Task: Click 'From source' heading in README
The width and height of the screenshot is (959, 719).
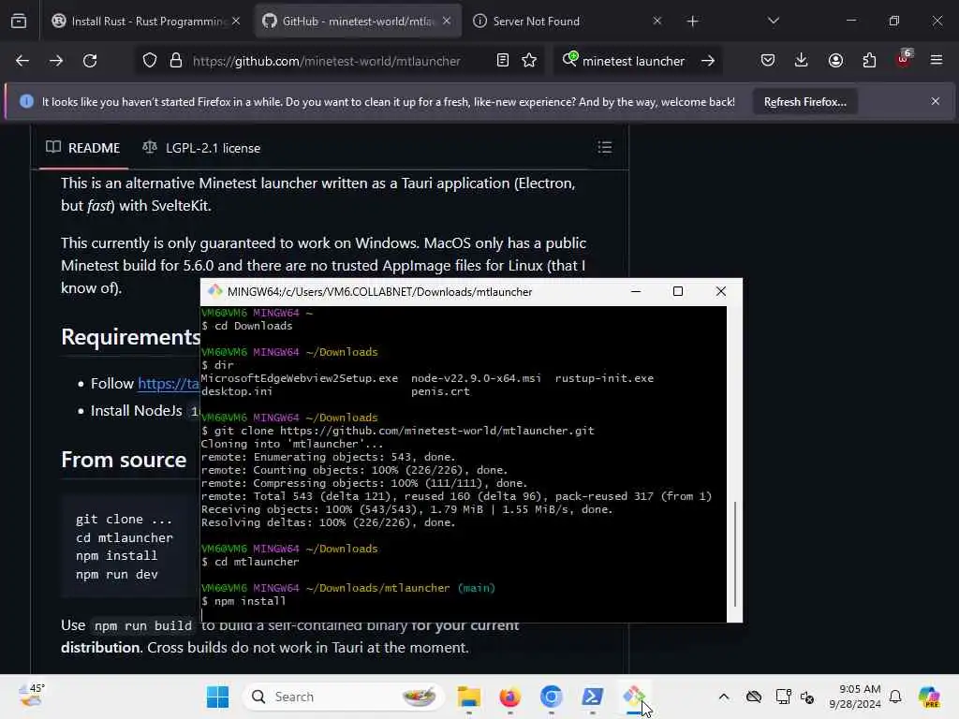Action: 124,459
